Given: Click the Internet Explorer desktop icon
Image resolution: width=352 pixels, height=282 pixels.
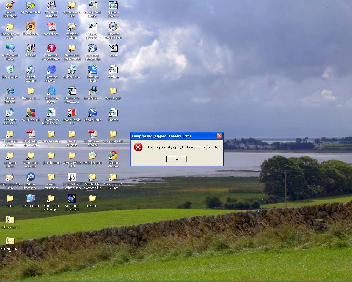Looking at the screenshot, I should (x=10, y=91).
